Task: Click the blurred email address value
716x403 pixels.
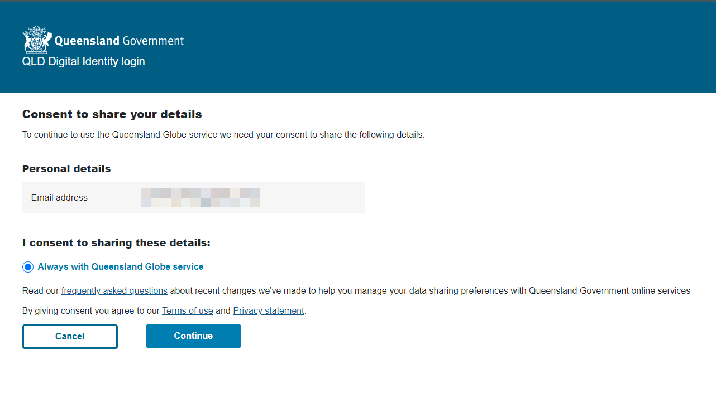Action: [x=201, y=197]
